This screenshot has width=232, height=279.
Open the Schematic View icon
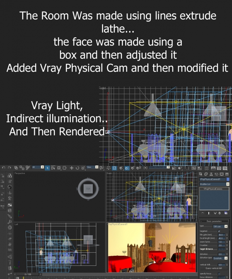(x=200, y=168)
